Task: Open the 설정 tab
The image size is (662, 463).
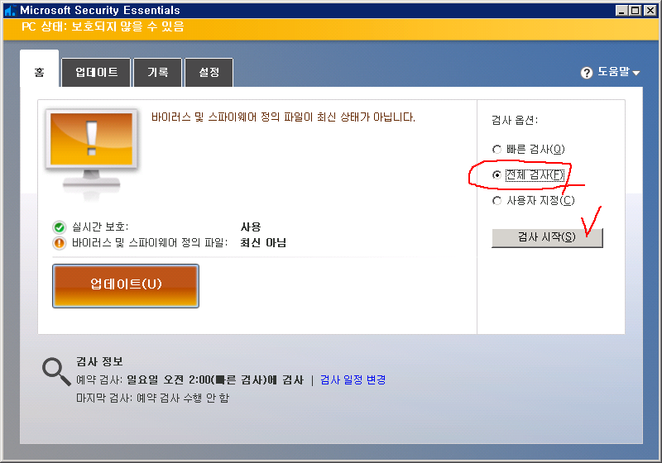Action: click(x=209, y=73)
